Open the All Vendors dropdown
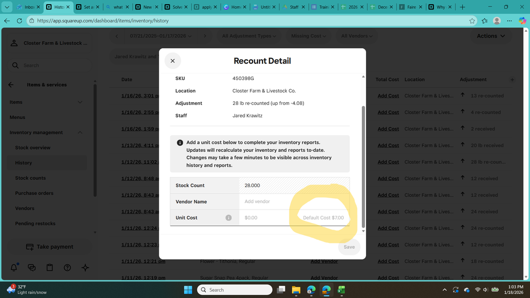The height and width of the screenshot is (298, 530). (357, 36)
